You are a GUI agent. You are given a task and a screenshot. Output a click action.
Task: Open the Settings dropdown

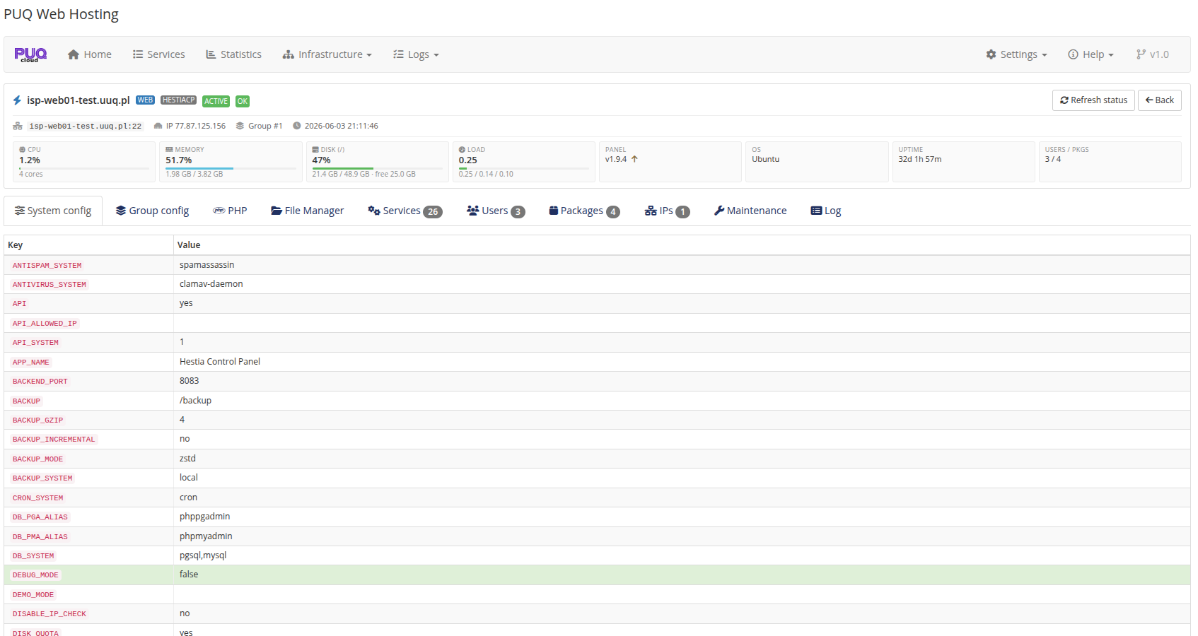click(x=1016, y=54)
